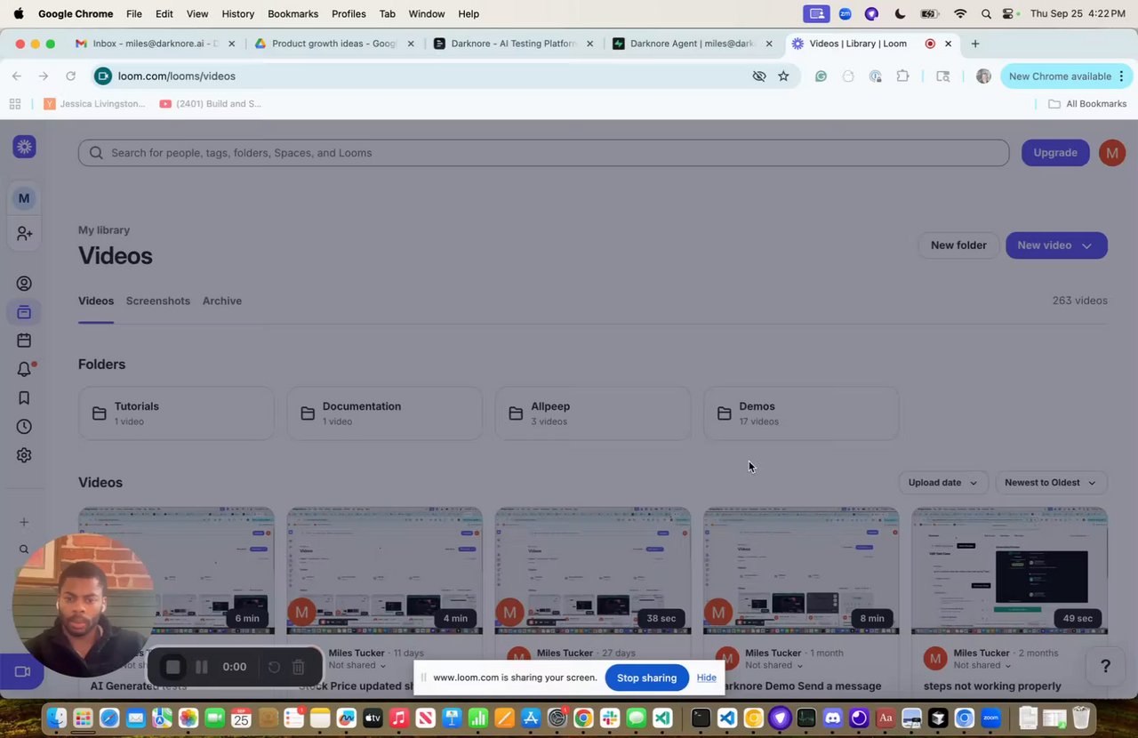Open the 38 sec video thumbnail
The height and width of the screenshot is (738, 1138).
point(593,571)
